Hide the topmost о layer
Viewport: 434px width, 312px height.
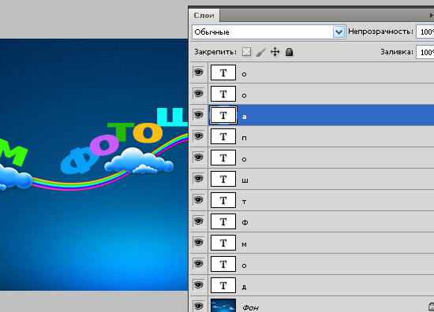pos(198,72)
